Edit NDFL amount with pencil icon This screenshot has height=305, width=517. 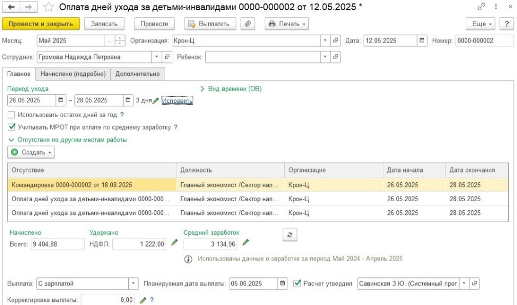(x=174, y=243)
